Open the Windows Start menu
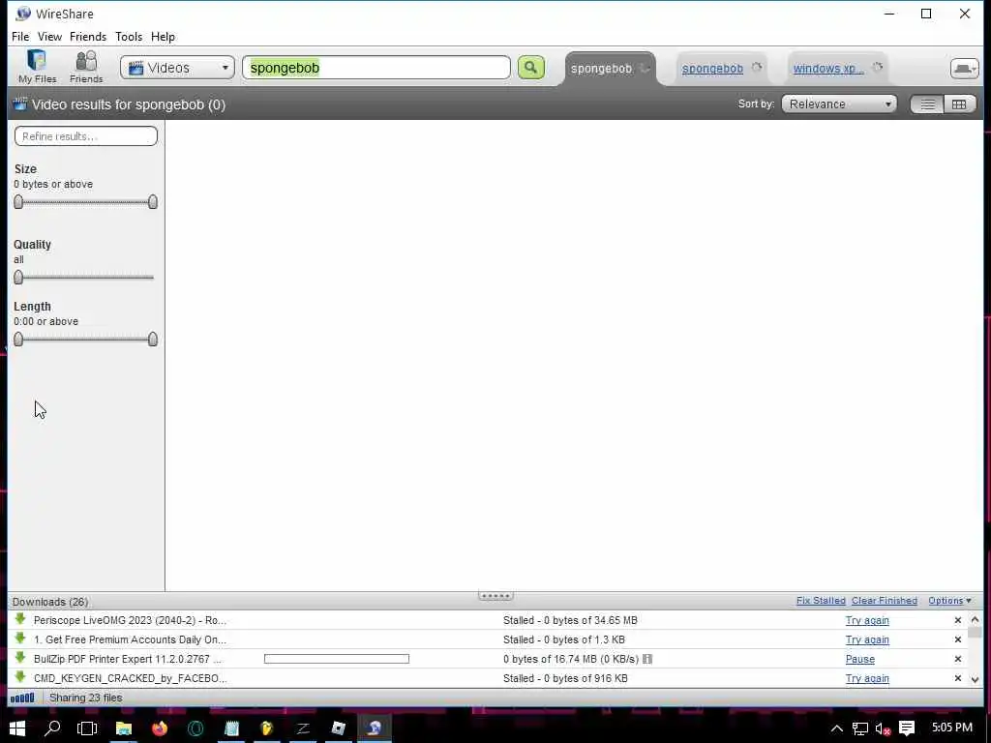991x743 pixels. pyautogui.click(x=17, y=728)
